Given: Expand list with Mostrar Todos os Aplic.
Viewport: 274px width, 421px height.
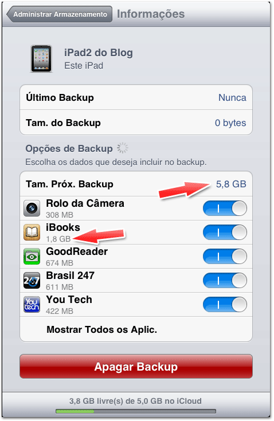Looking at the screenshot, I should coord(136,329).
